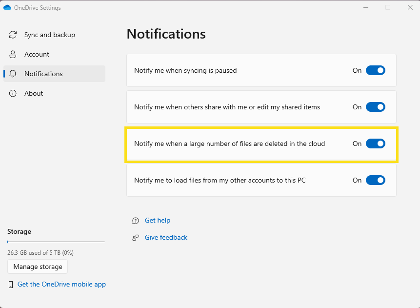The width and height of the screenshot is (420, 308).
Task: Click the Account person icon
Action: pos(13,54)
